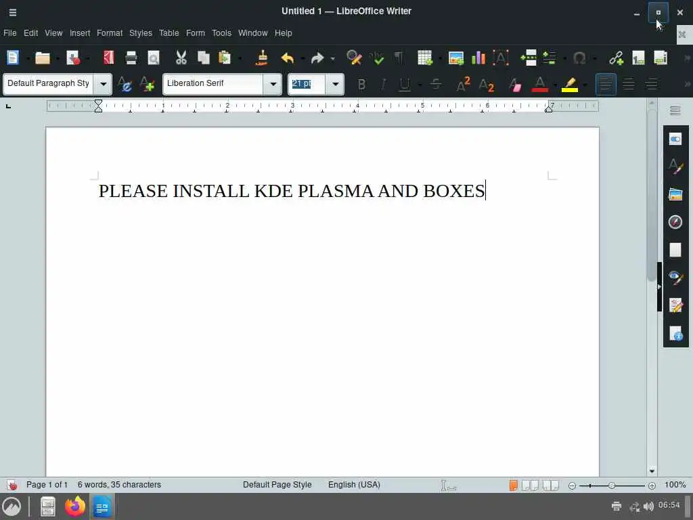Screen dimensions: 693x520
Task: Open the paste options dropdown arrow
Action: [x=240, y=58]
